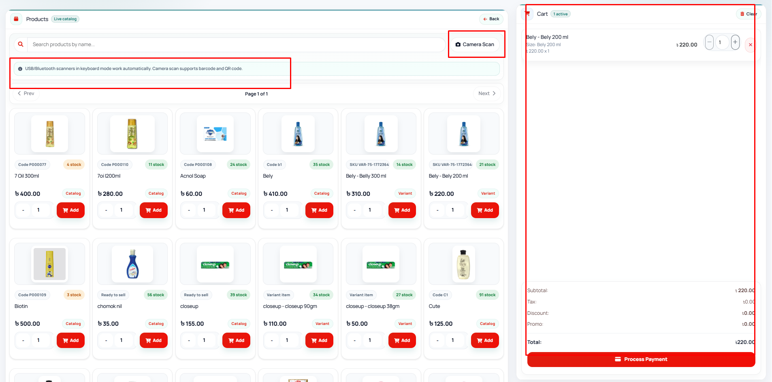This screenshot has height=382, width=772.
Task: Click the Products box icon in header
Action: [x=16, y=19]
